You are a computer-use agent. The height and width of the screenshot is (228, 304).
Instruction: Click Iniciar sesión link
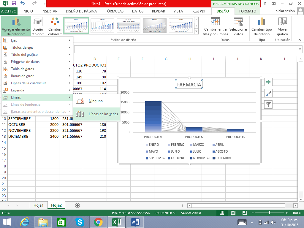[284, 11]
